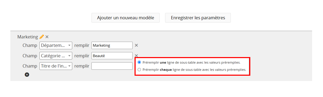Screen dimensions: 323x97
Task: Expand the Titre de l'in... dropdown
Action: 56,66
